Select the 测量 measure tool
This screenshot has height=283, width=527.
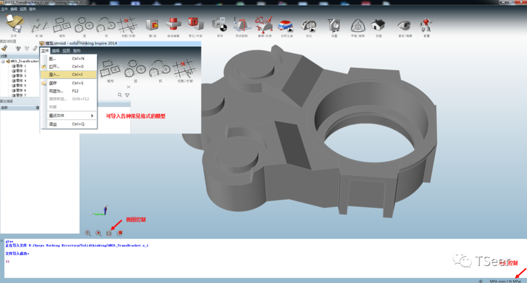334,25
